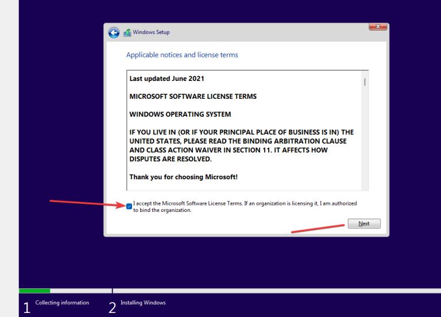Click the 'Last updated June 2021' line
The height and width of the screenshot is (317, 441).
[167, 79]
